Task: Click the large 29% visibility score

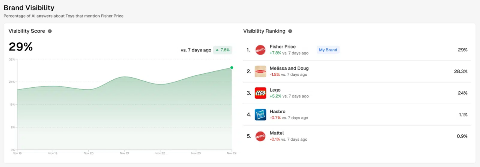Action: click(21, 47)
